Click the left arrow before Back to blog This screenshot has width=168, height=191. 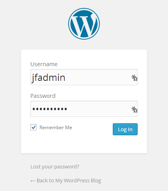pyautogui.click(x=33, y=181)
